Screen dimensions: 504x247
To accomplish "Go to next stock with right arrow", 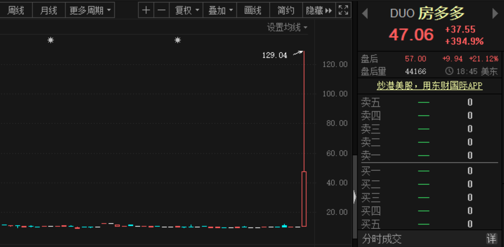I will (495, 14).
